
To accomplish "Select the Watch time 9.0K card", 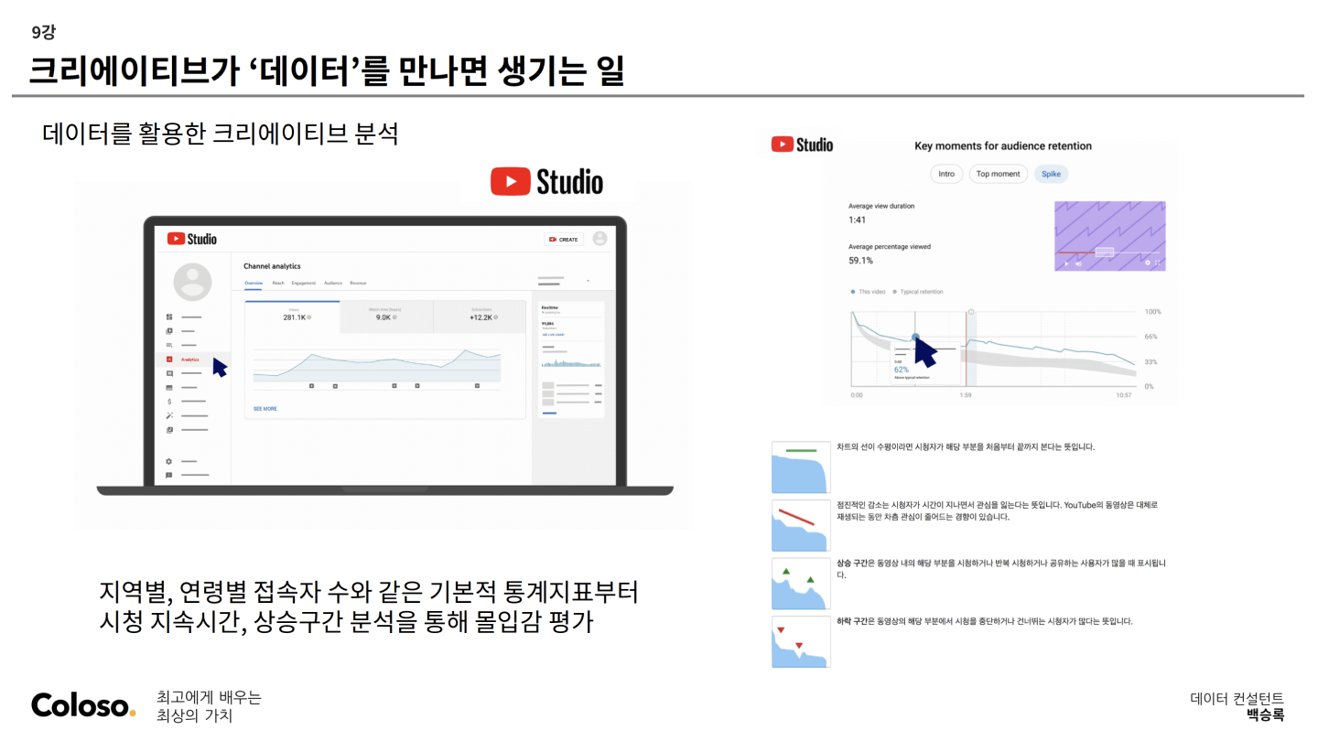I will coord(386,317).
